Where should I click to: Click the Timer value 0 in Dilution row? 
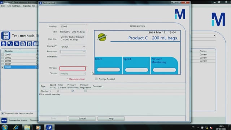click(58, 91)
